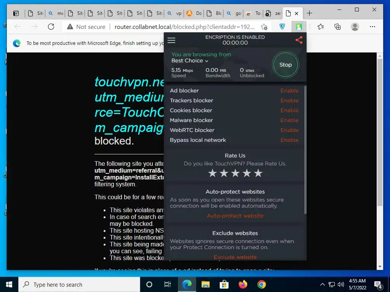Launch Google Chrome from the taskbar
390x292 pixels.
[261, 284]
